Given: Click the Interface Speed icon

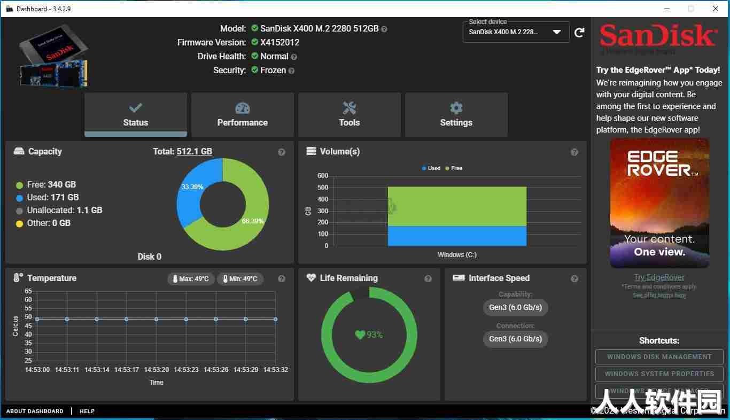Looking at the screenshot, I should 459,278.
